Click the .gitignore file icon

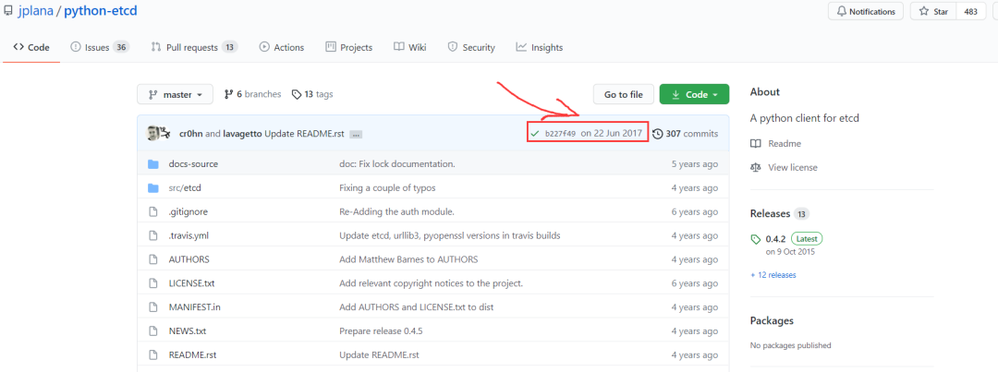tap(152, 211)
